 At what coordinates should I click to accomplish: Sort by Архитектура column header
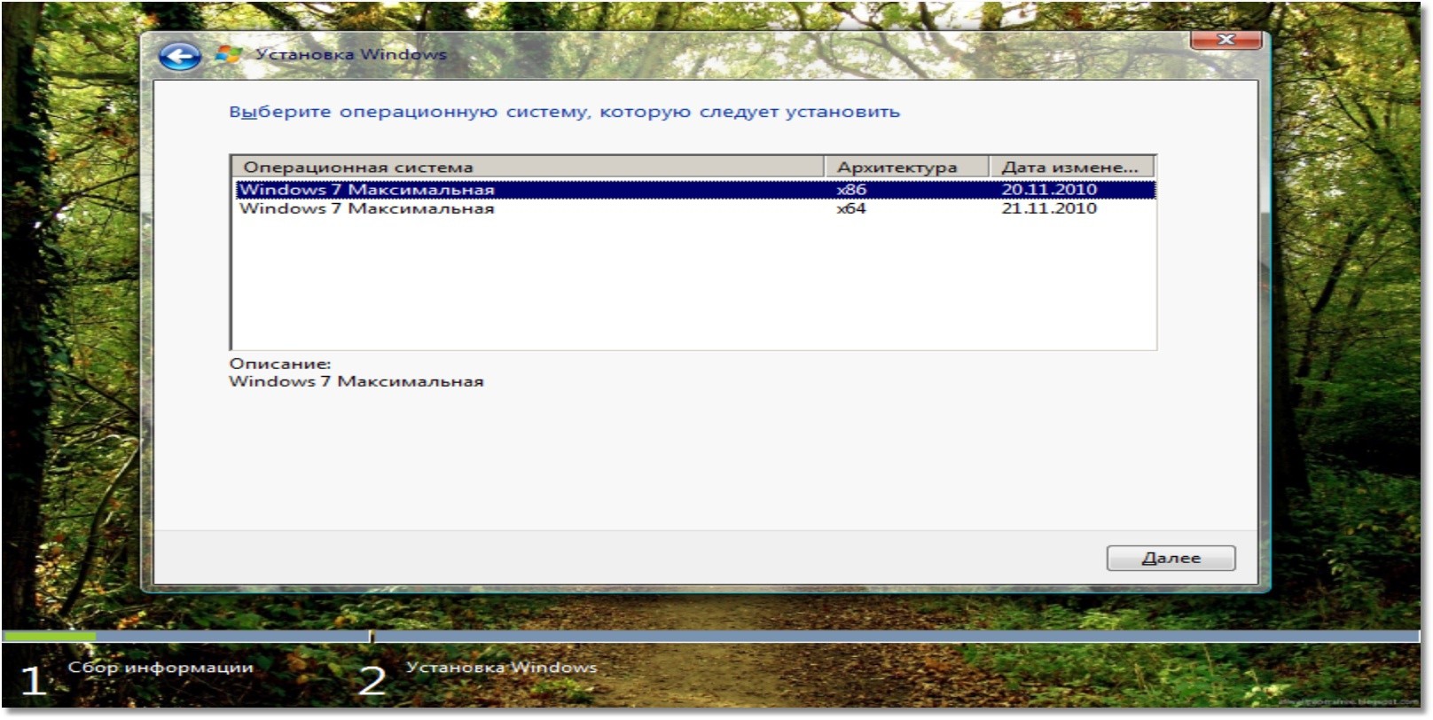pyautogui.click(x=907, y=167)
